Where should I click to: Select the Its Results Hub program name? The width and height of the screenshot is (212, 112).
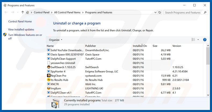(59, 80)
